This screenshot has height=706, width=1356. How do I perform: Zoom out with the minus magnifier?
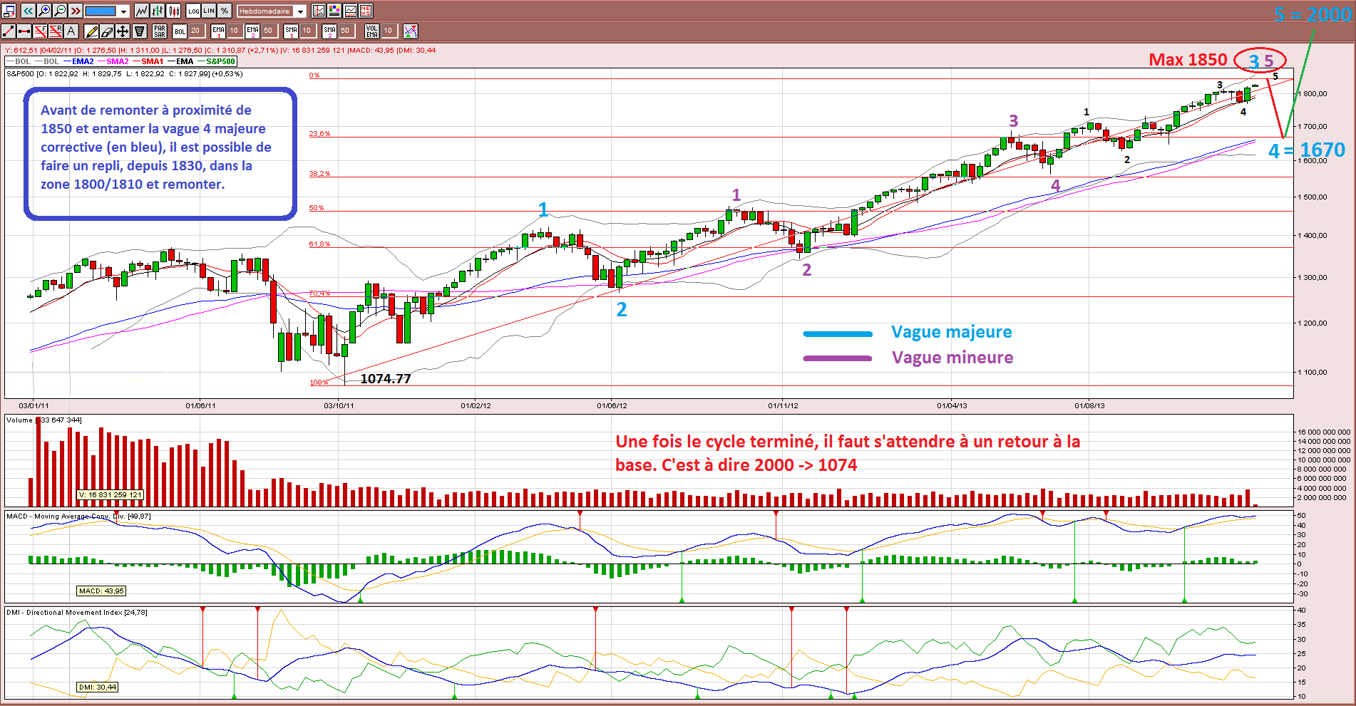click(x=60, y=11)
